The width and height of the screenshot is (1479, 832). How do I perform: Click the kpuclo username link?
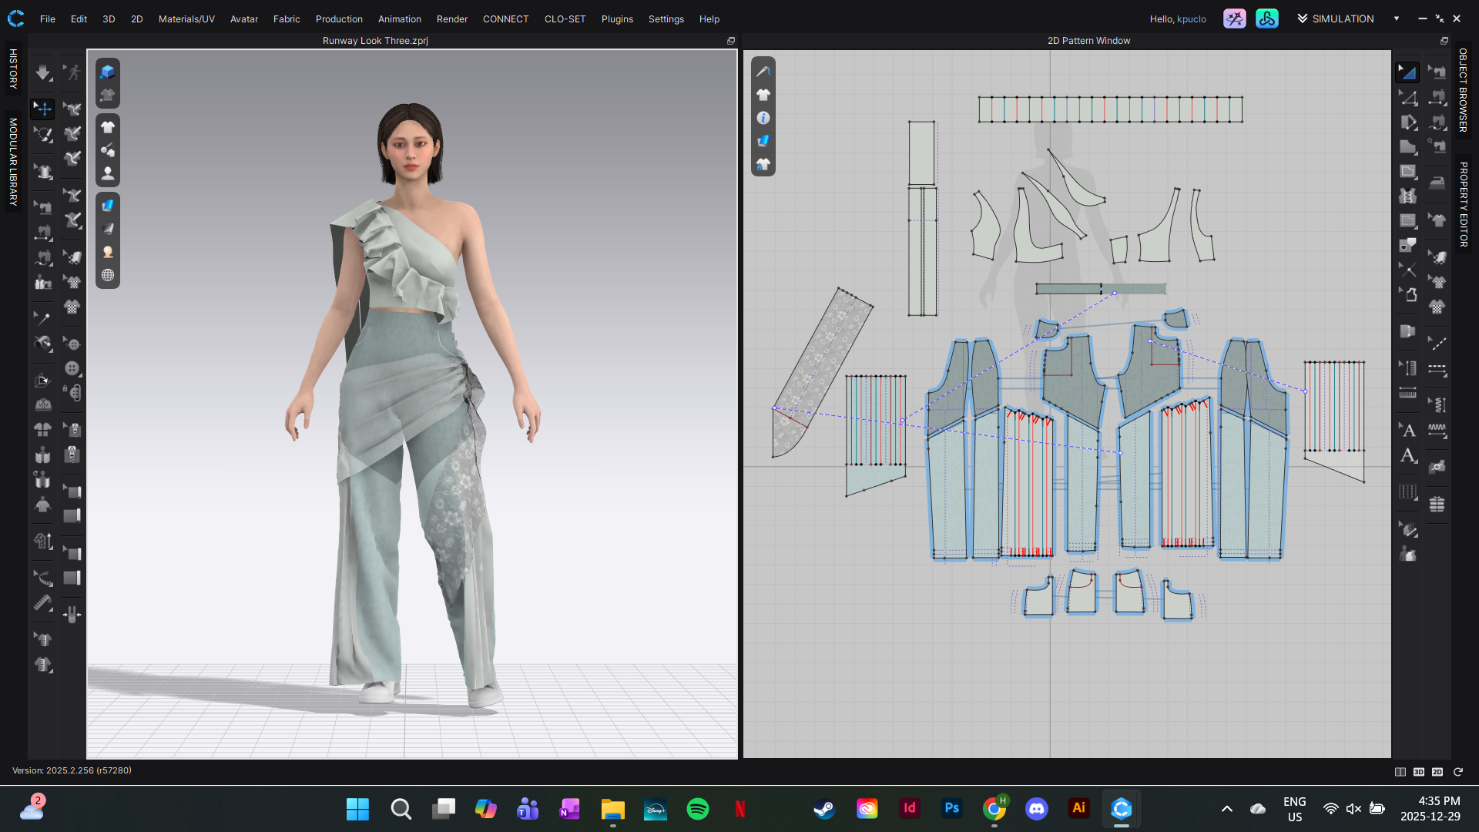1191,18
